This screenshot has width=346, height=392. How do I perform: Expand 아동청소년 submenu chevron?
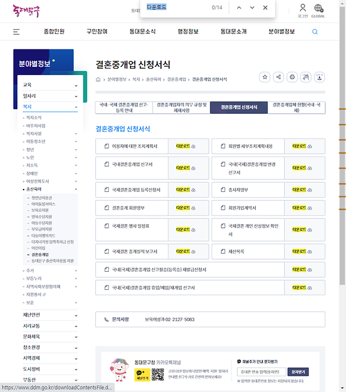coord(76,141)
